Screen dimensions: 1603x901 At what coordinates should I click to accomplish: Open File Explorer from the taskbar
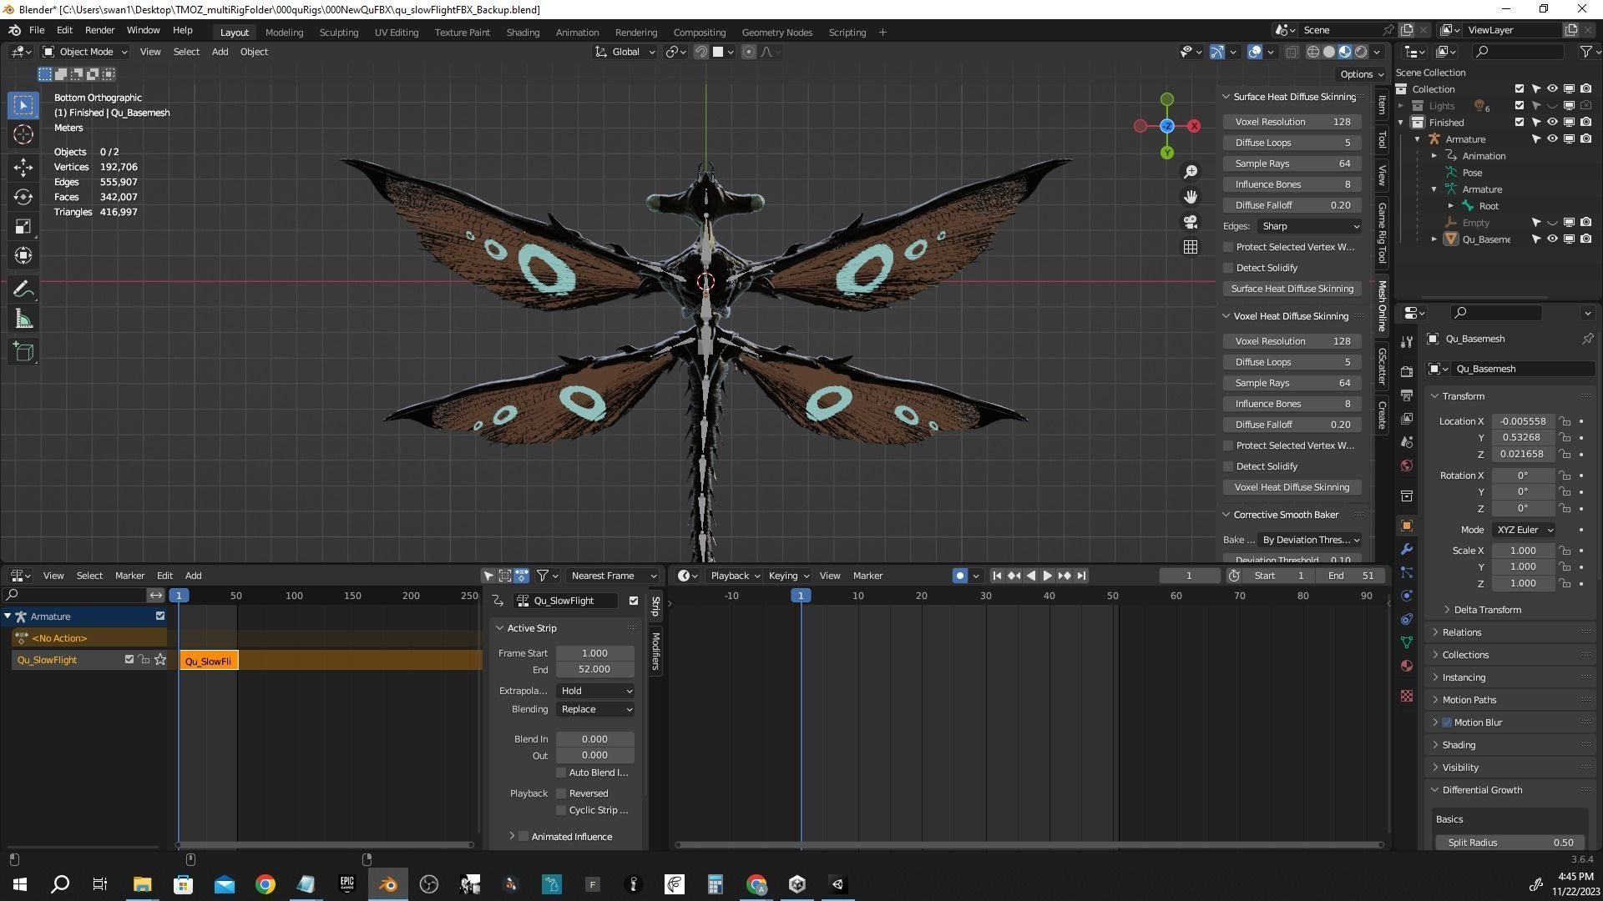(142, 884)
